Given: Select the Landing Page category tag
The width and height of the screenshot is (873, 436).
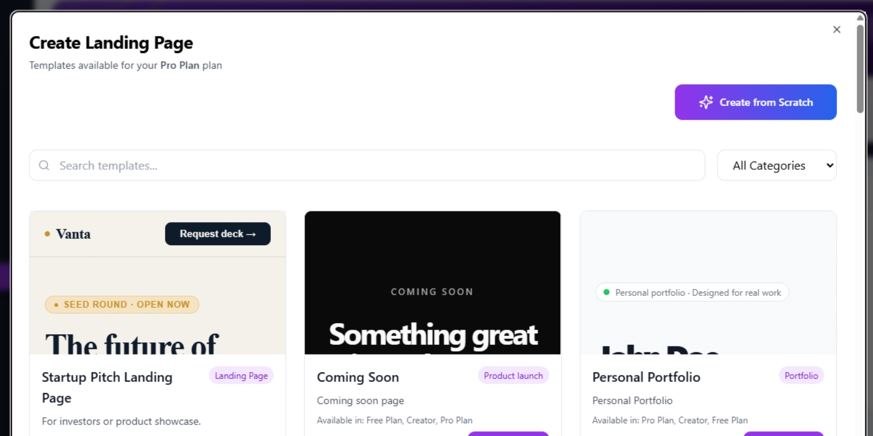Looking at the screenshot, I should [x=241, y=376].
